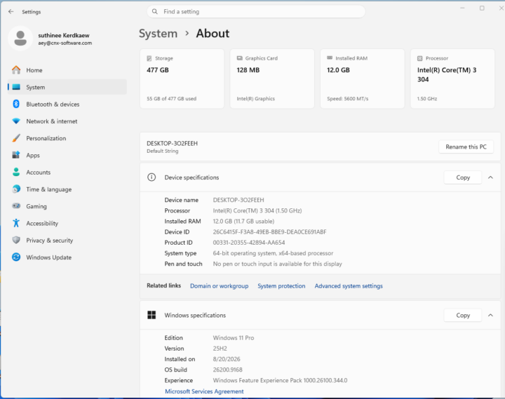This screenshot has height=399, width=505.
Task: Open Windows Update settings
Action: [67, 257]
